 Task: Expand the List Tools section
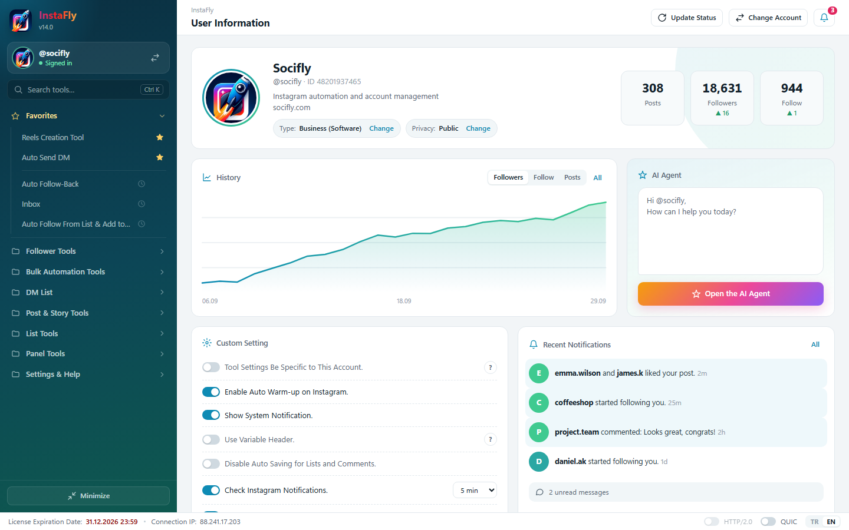(88, 333)
